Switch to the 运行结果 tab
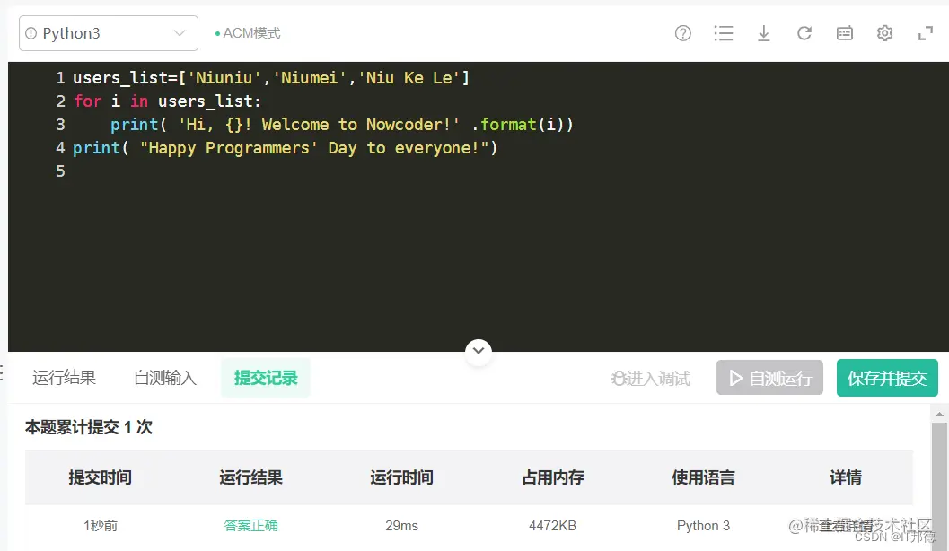The height and width of the screenshot is (551, 949). pos(64,378)
